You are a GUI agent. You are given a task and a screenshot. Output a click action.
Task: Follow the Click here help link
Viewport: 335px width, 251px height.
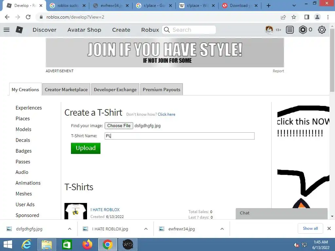(167, 114)
